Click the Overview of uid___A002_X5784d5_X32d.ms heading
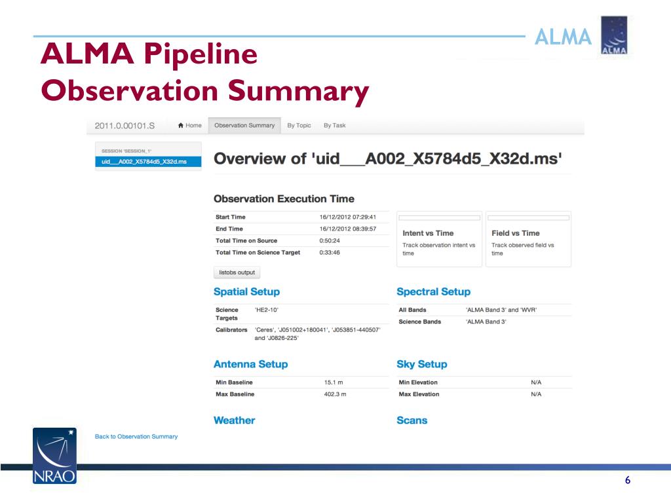Viewport: 671px width, 503px height. [x=388, y=158]
